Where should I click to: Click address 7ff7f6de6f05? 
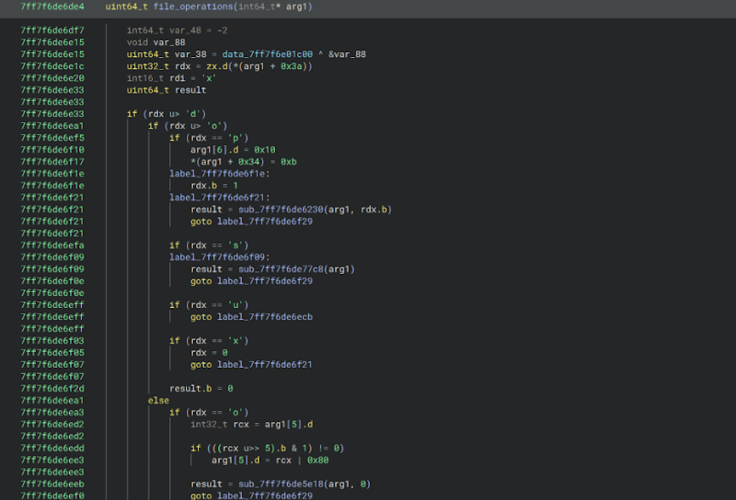[52, 353]
